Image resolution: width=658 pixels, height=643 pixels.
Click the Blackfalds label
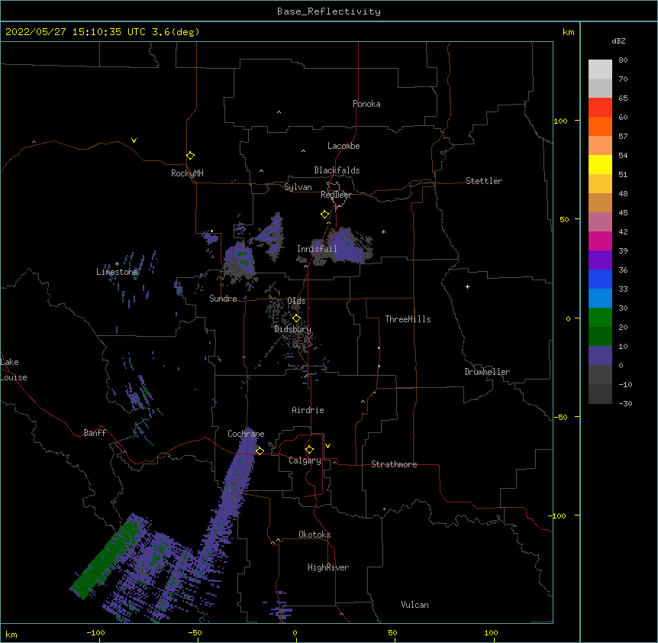pyautogui.click(x=337, y=170)
